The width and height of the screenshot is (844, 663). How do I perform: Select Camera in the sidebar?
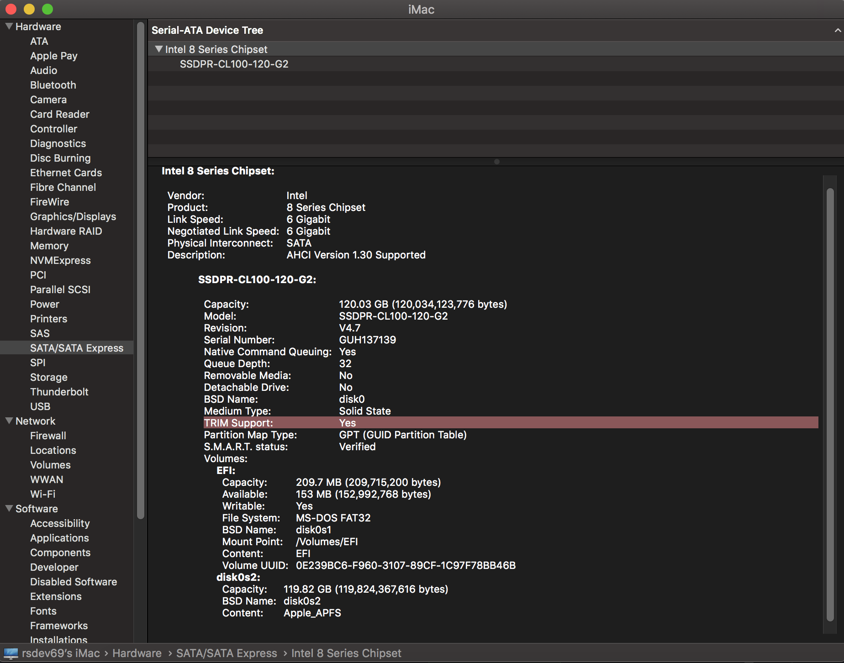[x=48, y=100]
